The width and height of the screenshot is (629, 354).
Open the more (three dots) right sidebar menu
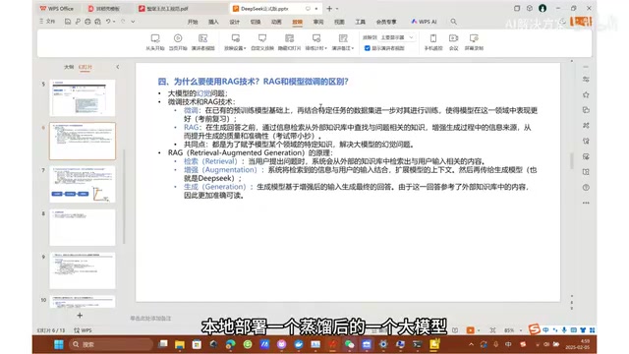pos(586,204)
